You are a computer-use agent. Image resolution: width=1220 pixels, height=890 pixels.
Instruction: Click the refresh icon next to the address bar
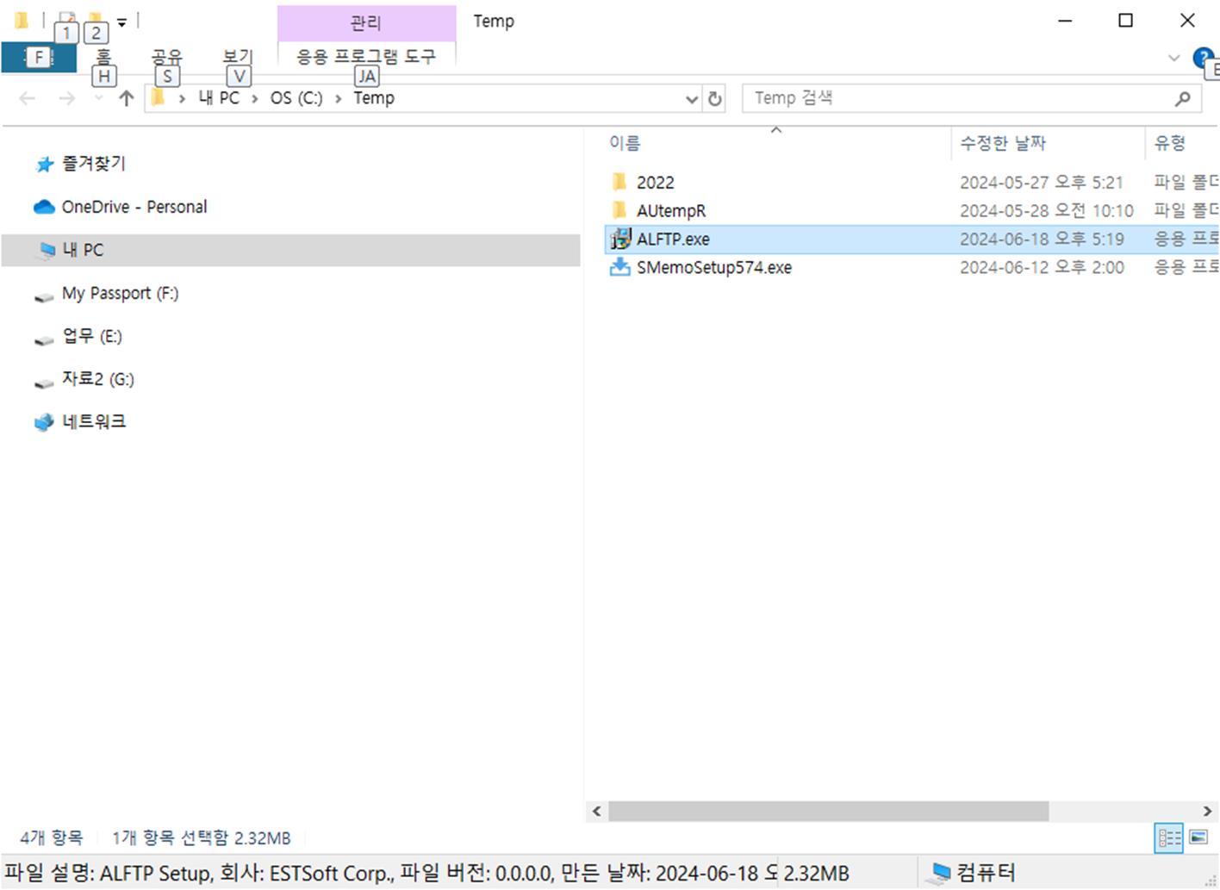(x=715, y=98)
